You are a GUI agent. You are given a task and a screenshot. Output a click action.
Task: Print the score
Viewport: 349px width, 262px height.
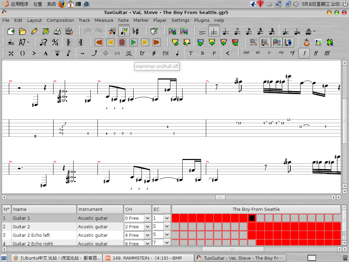[57, 31]
